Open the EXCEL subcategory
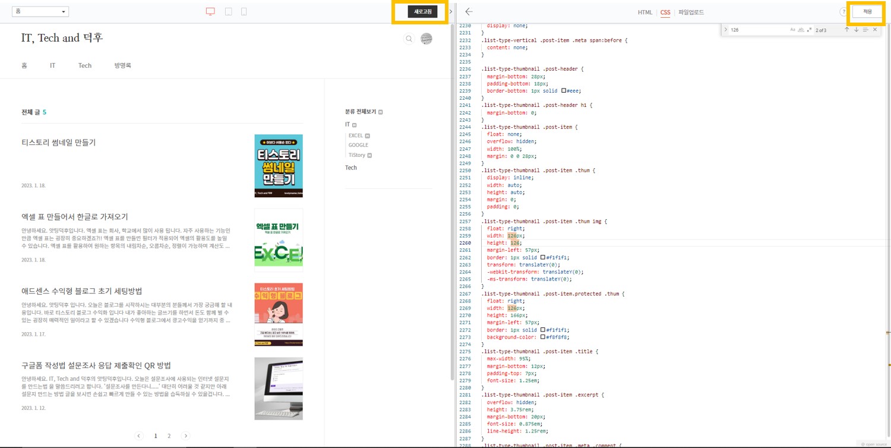The image size is (891, 448). point(356,135)
